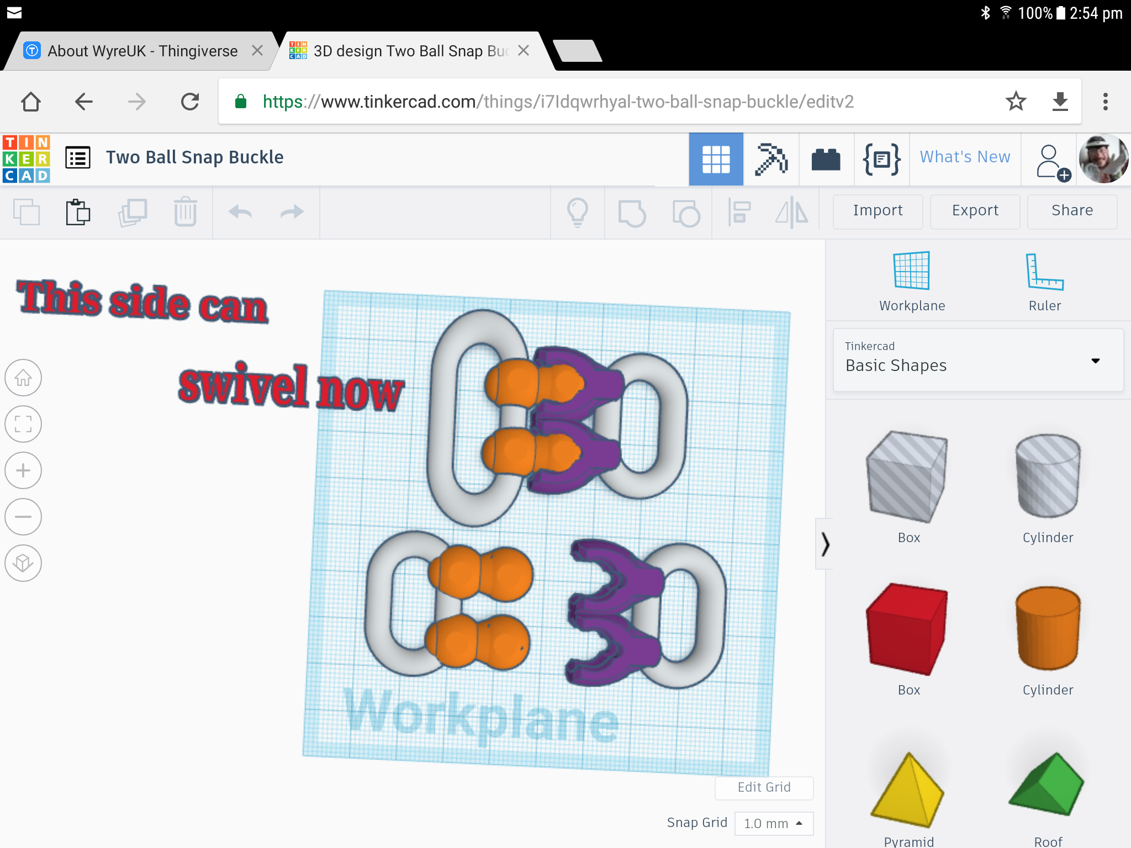Open the user profile avatar
The width and height of the screenshot is (1131, 848).
click(1103, 159)
